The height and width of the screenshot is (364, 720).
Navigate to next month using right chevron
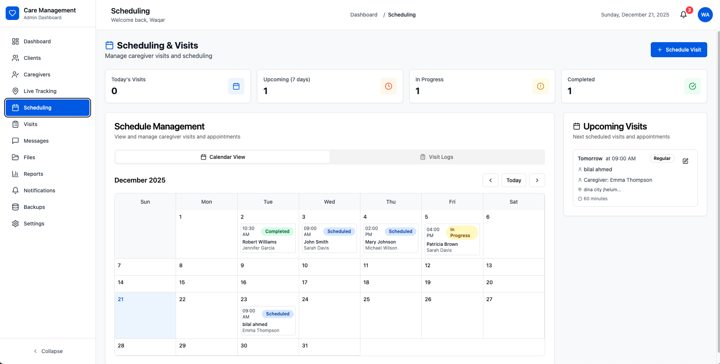(x=537, y=180)
